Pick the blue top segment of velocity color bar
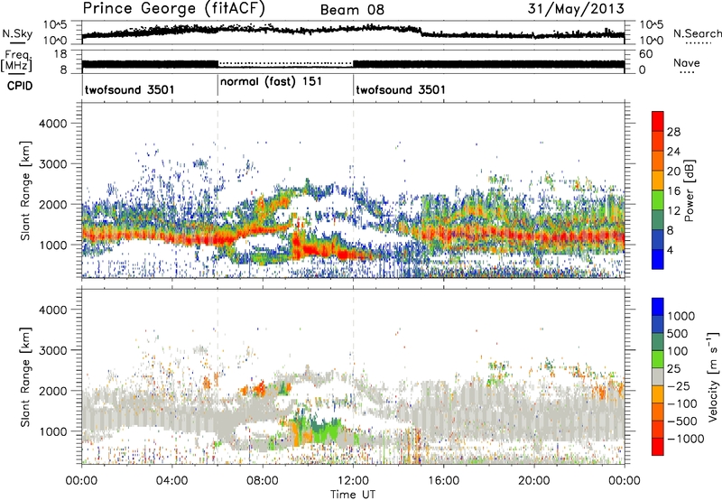The width and height of the screenshot is (722, 500). 658,307
